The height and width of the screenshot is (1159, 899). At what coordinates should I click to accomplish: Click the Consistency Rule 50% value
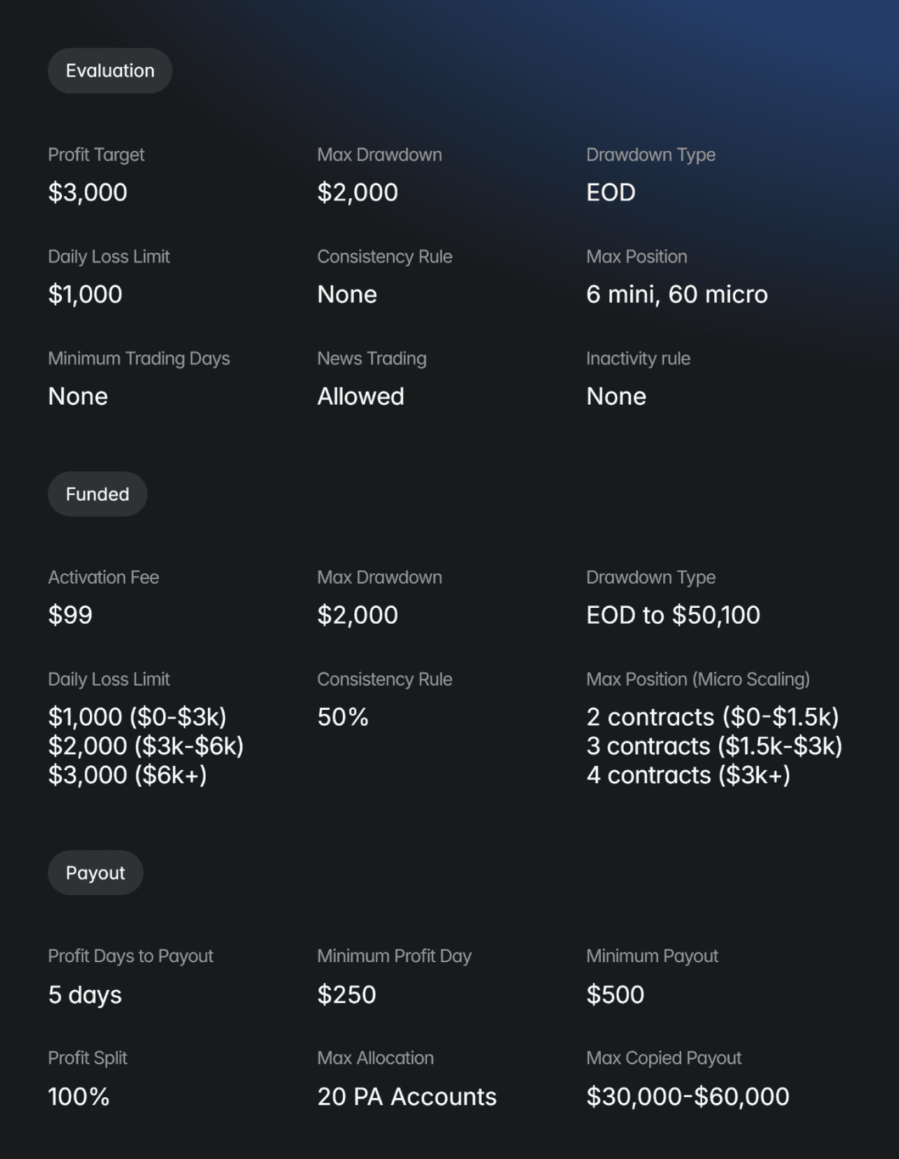point(343,716)
